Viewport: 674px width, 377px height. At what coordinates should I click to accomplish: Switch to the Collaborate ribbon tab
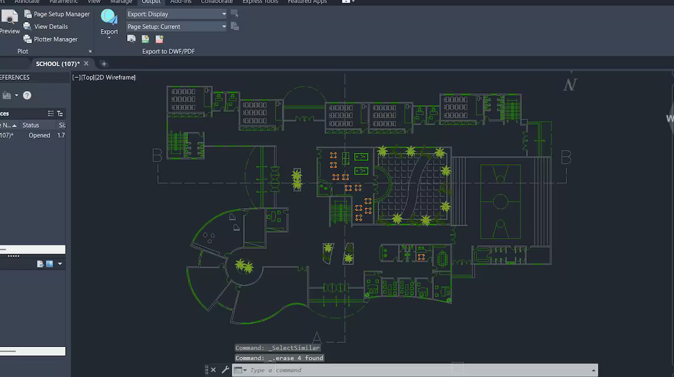216,2
